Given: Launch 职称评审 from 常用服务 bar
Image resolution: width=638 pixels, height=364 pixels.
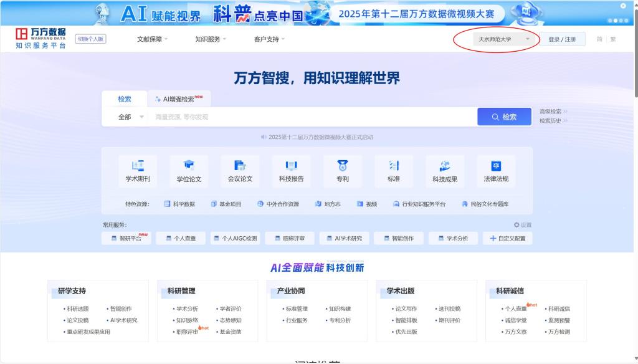Looking at the screenshot, I should [290, 238].
